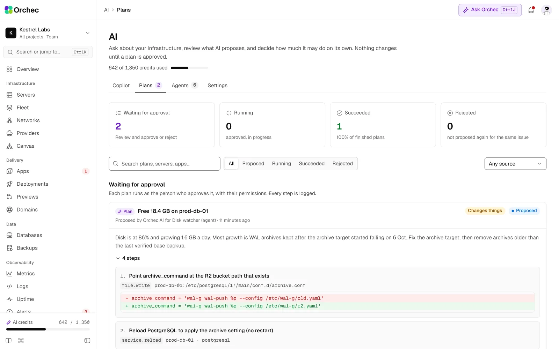Click the documentation book icon
559x349 pixels.
coord(9,340)
